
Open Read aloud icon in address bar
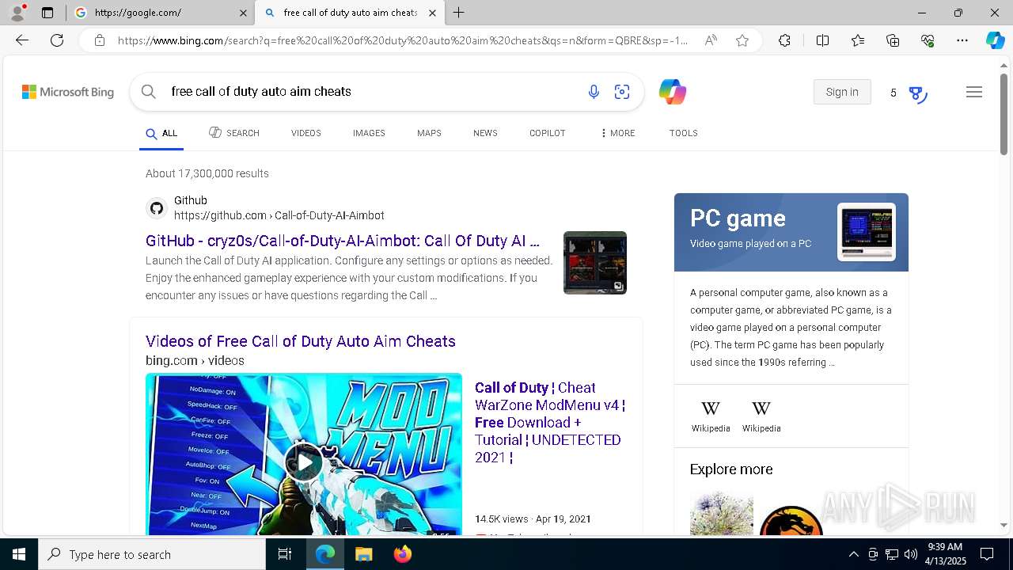pos(711,40)
